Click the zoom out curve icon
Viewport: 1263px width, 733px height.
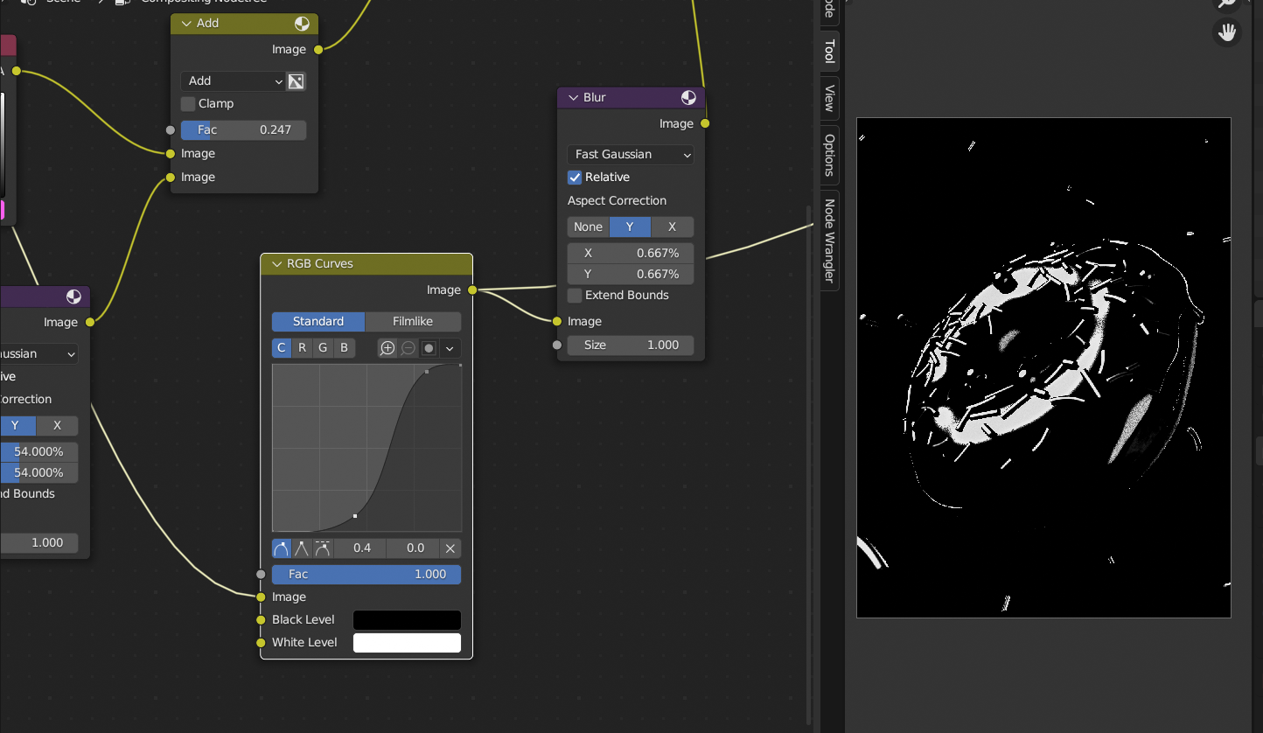(408, 348)
